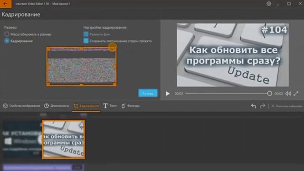
Task: Click bottom-center crop handle
Action: point(82,85)
